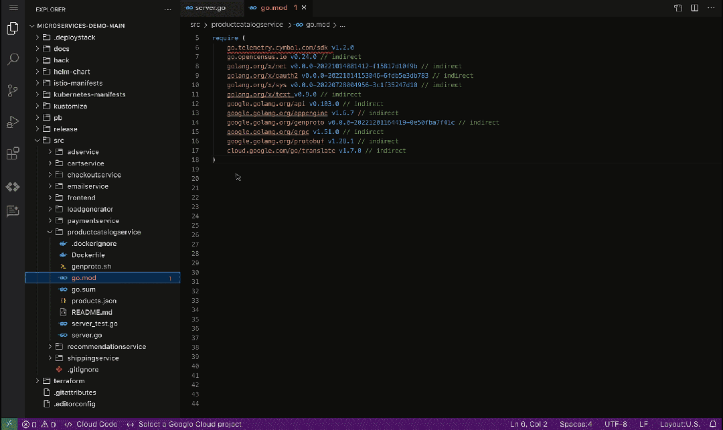The width and height of the screenshot is (723, 430).
Task: Open the .dockerignore file
Action: (x=94, y=244)
